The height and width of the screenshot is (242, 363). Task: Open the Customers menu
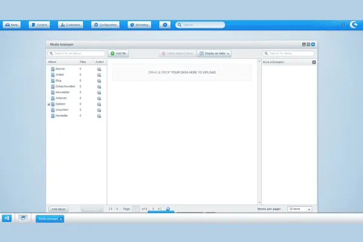[x=71, y=25]
